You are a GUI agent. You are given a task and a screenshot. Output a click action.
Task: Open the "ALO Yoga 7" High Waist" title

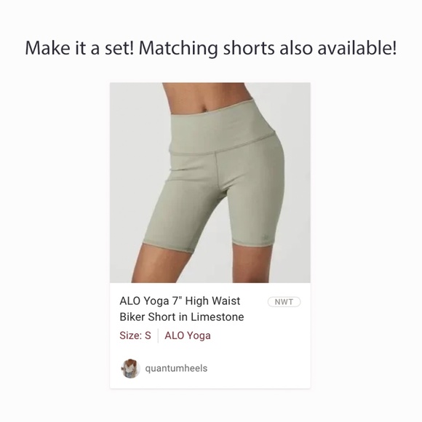click(x=180, y=301)
